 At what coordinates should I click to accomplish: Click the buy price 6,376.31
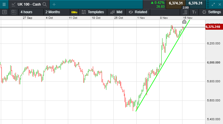(195, 3)
